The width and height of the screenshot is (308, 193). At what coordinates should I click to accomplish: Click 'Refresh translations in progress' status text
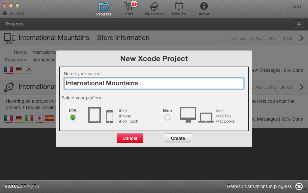tap(260, 186)
